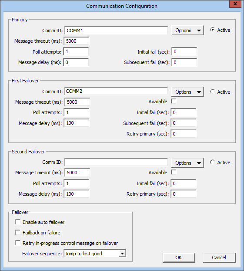The width and height of the screenshot is (244, 271).
Task: Click the Failover sequence label
Action: coord(42,254)
